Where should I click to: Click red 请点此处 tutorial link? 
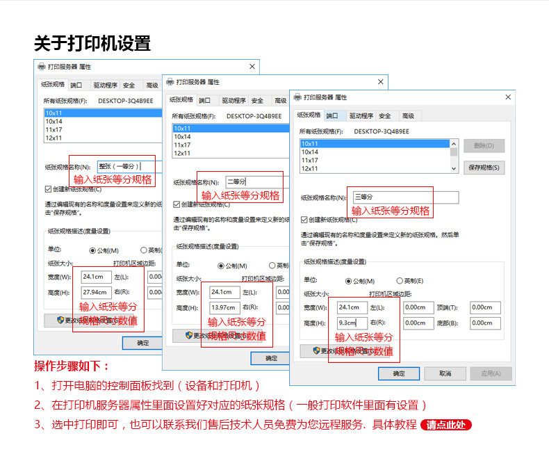(446, 425)
